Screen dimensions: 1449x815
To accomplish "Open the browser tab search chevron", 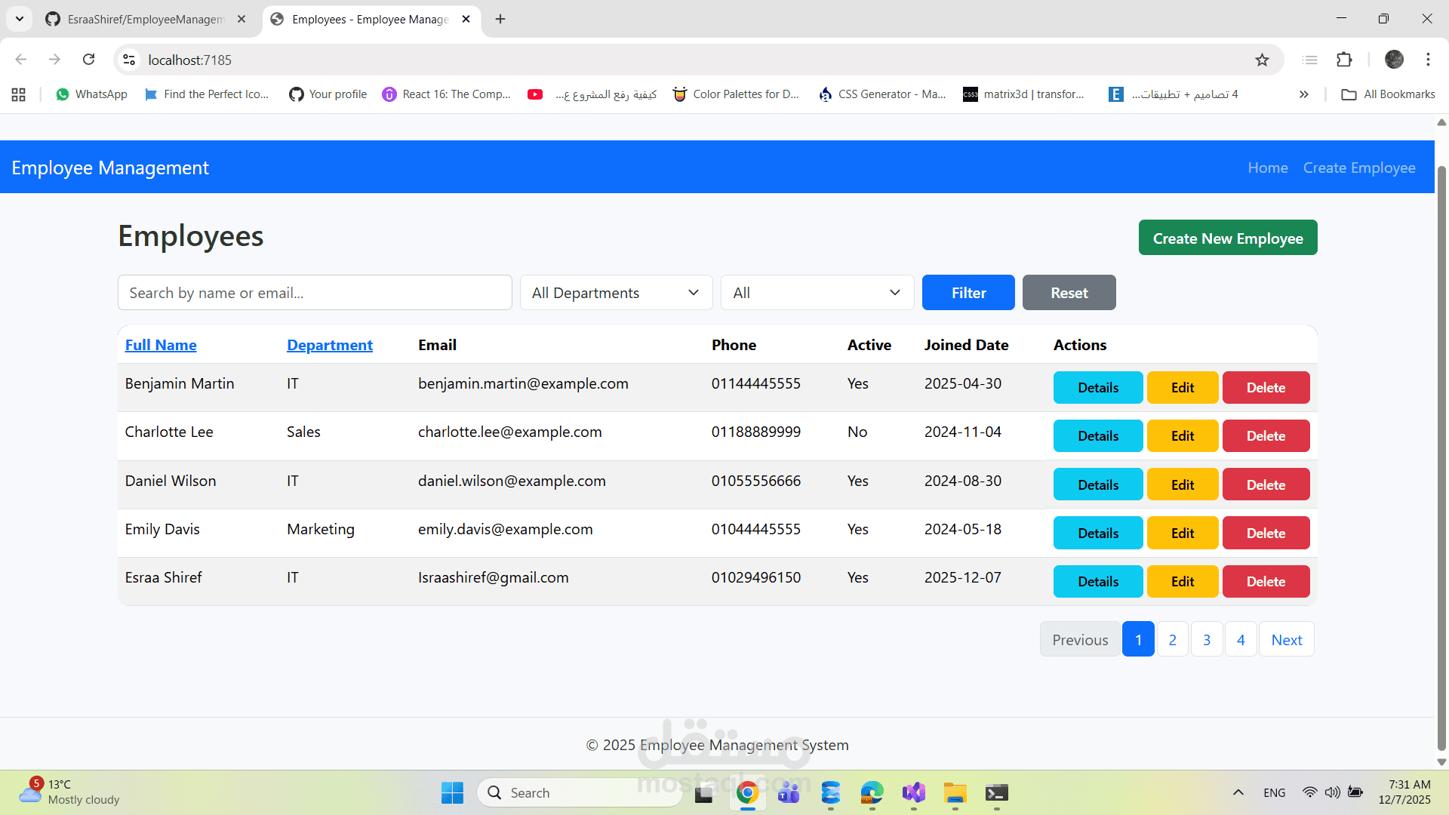I will pyautogui.click(x=19, y=19).
